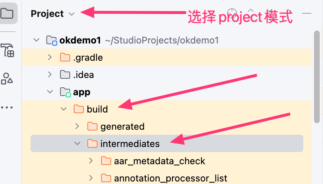
Task: Hide the Project panel with dash icon
Action: 306,13
